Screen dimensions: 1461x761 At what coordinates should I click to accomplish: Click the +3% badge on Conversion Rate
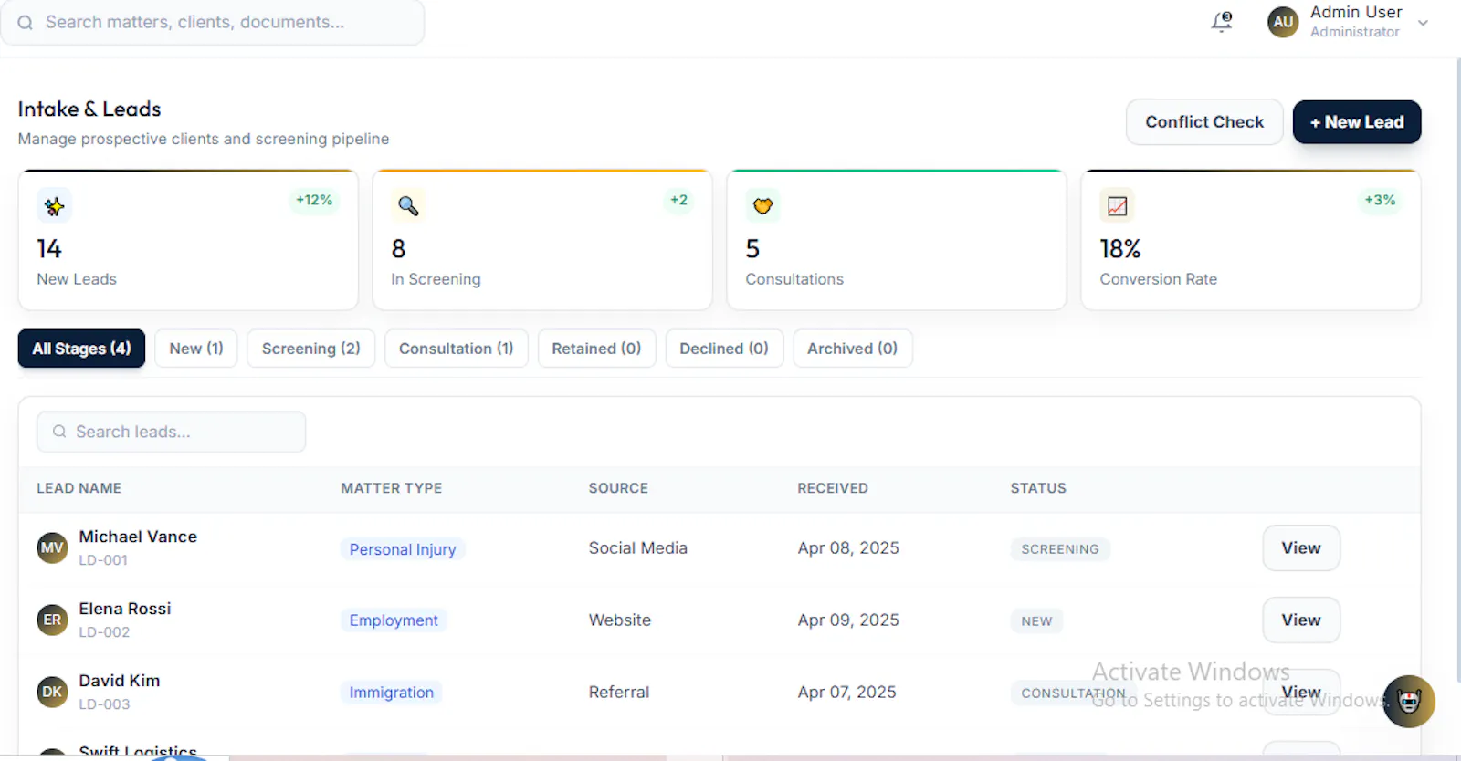coord(1380,200)
